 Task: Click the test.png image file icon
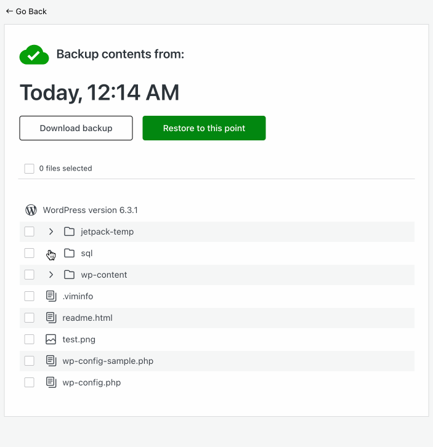click(x=51, y=339)
